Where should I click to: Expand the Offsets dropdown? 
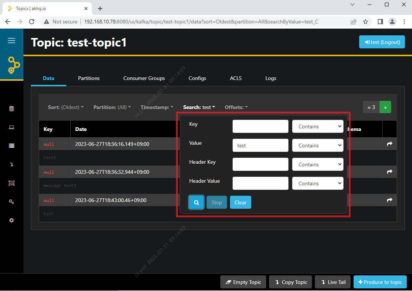pyautogui.click(x=236, y=107)
